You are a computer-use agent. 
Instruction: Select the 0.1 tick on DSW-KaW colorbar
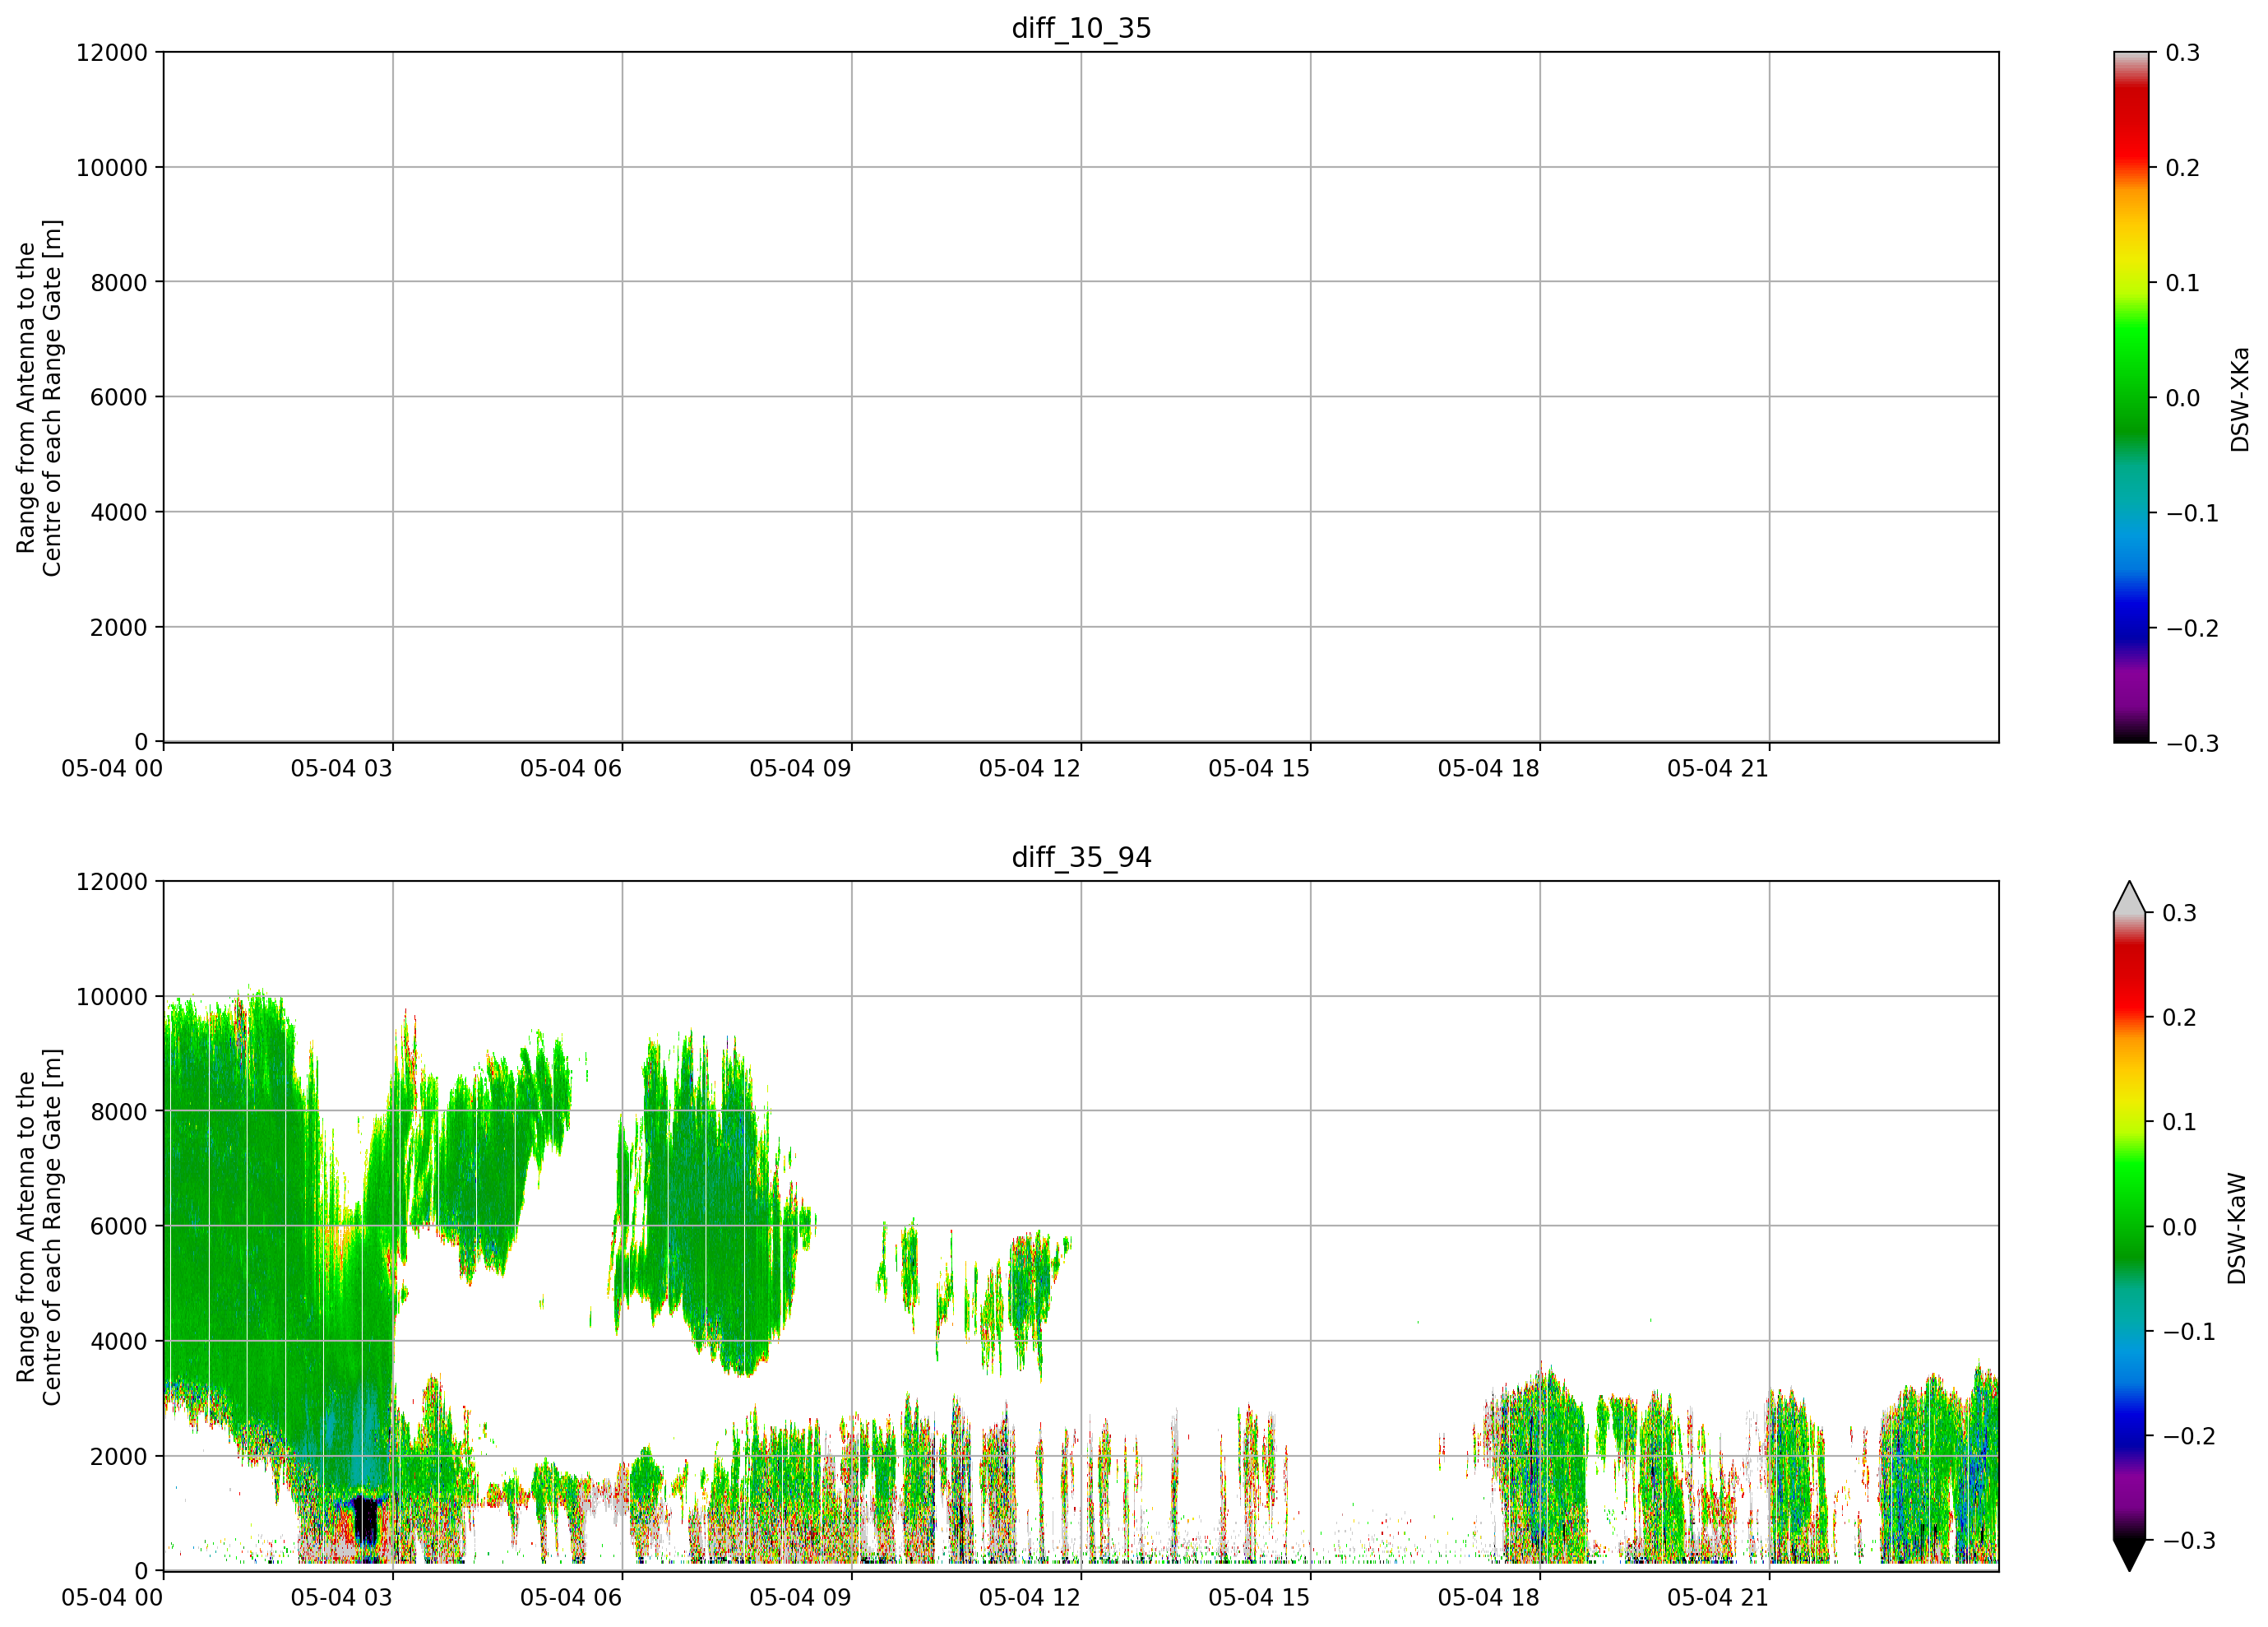(2180, 1122)
